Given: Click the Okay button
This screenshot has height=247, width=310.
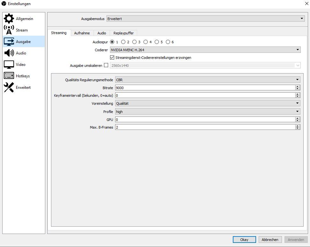Looking at the screenshot, I should (244, 239).
